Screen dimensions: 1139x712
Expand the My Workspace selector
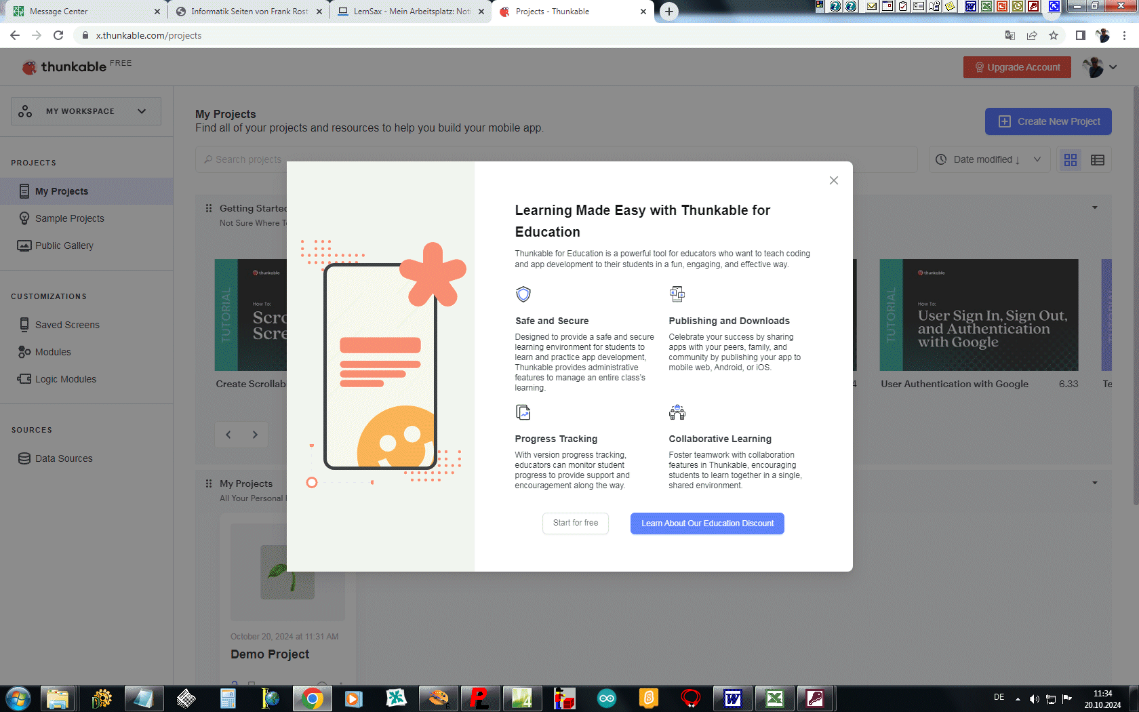[86, 111]
